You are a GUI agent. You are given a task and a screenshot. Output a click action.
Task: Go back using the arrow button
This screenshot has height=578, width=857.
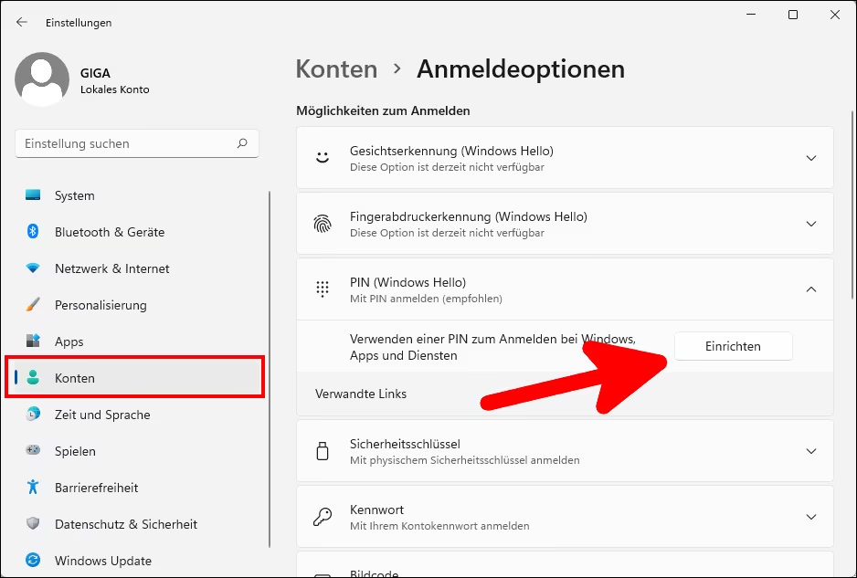tap(22, 22)
